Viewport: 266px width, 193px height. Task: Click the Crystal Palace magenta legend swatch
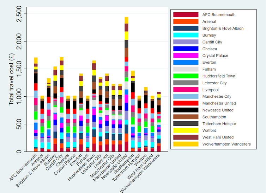[x=186, y=56]
